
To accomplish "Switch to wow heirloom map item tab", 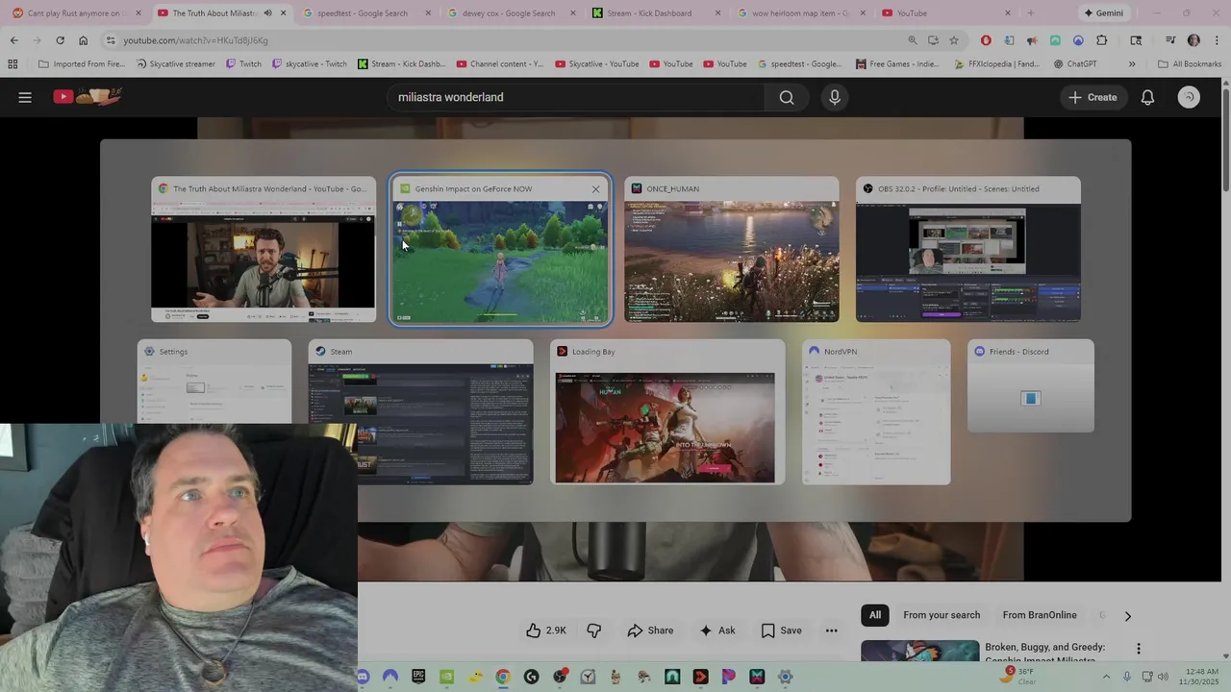I will pyautogui.click(x=800, y=13).
